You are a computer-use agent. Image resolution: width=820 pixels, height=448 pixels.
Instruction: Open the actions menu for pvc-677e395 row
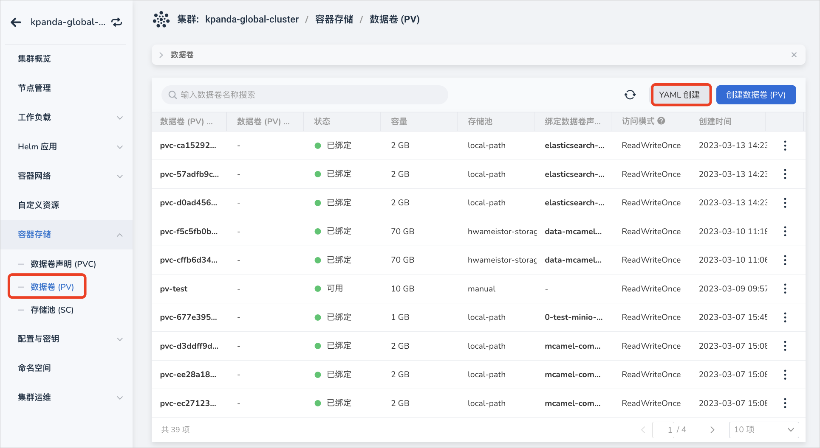[x=785, y=317]
